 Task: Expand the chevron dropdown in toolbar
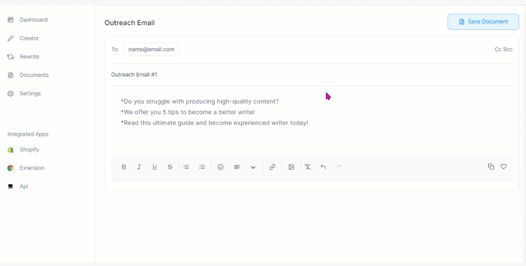(x=253, y=167)
